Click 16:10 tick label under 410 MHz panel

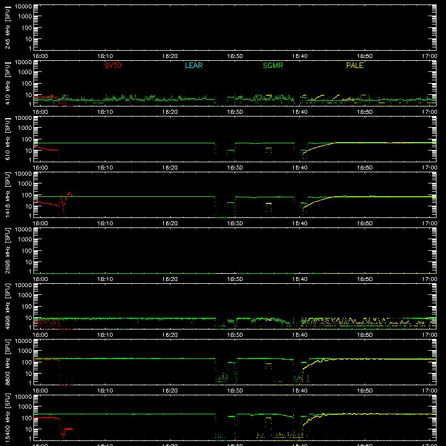(105, 112)
